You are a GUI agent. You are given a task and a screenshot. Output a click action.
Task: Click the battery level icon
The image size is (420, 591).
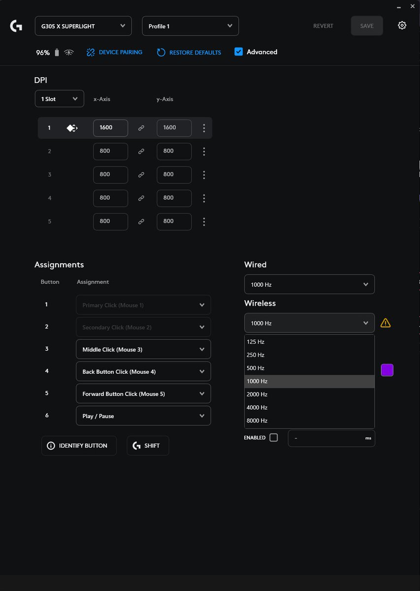(x=57, y=52)
